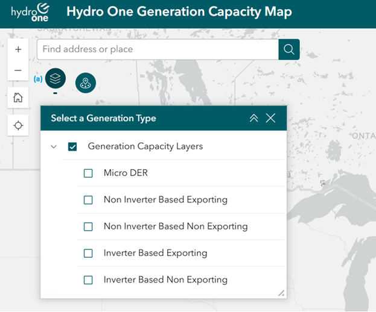Click the Micro DER layer label
Image resolution: width=376 pixels, height=312 pixels.
(x=126, y=173)
